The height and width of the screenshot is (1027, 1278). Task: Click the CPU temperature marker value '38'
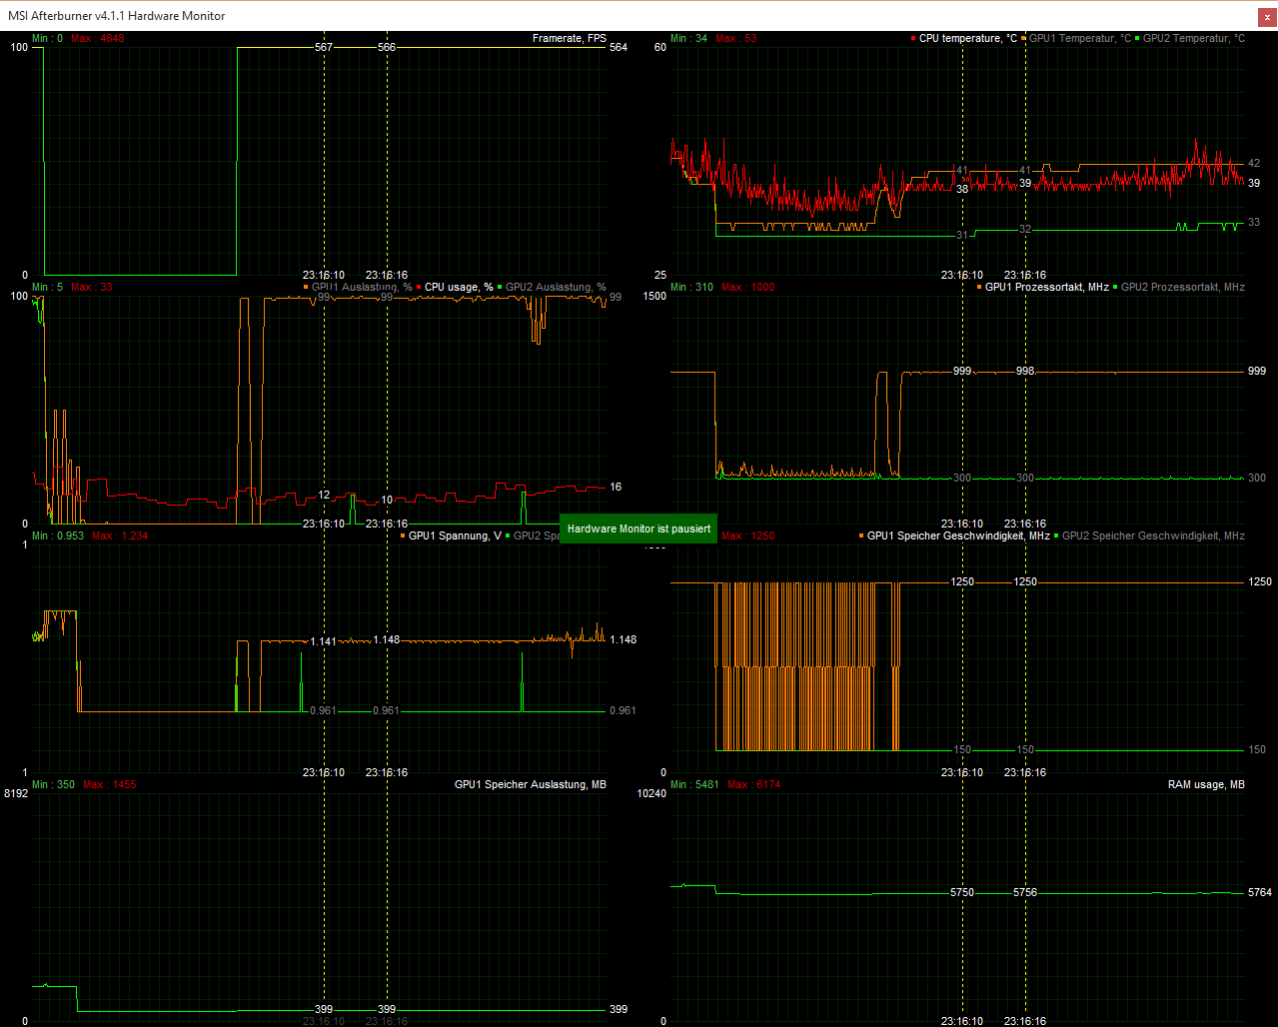coord(962,189)
